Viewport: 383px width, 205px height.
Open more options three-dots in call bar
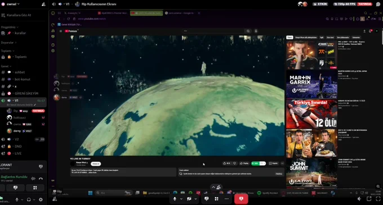tap(226, 199)
